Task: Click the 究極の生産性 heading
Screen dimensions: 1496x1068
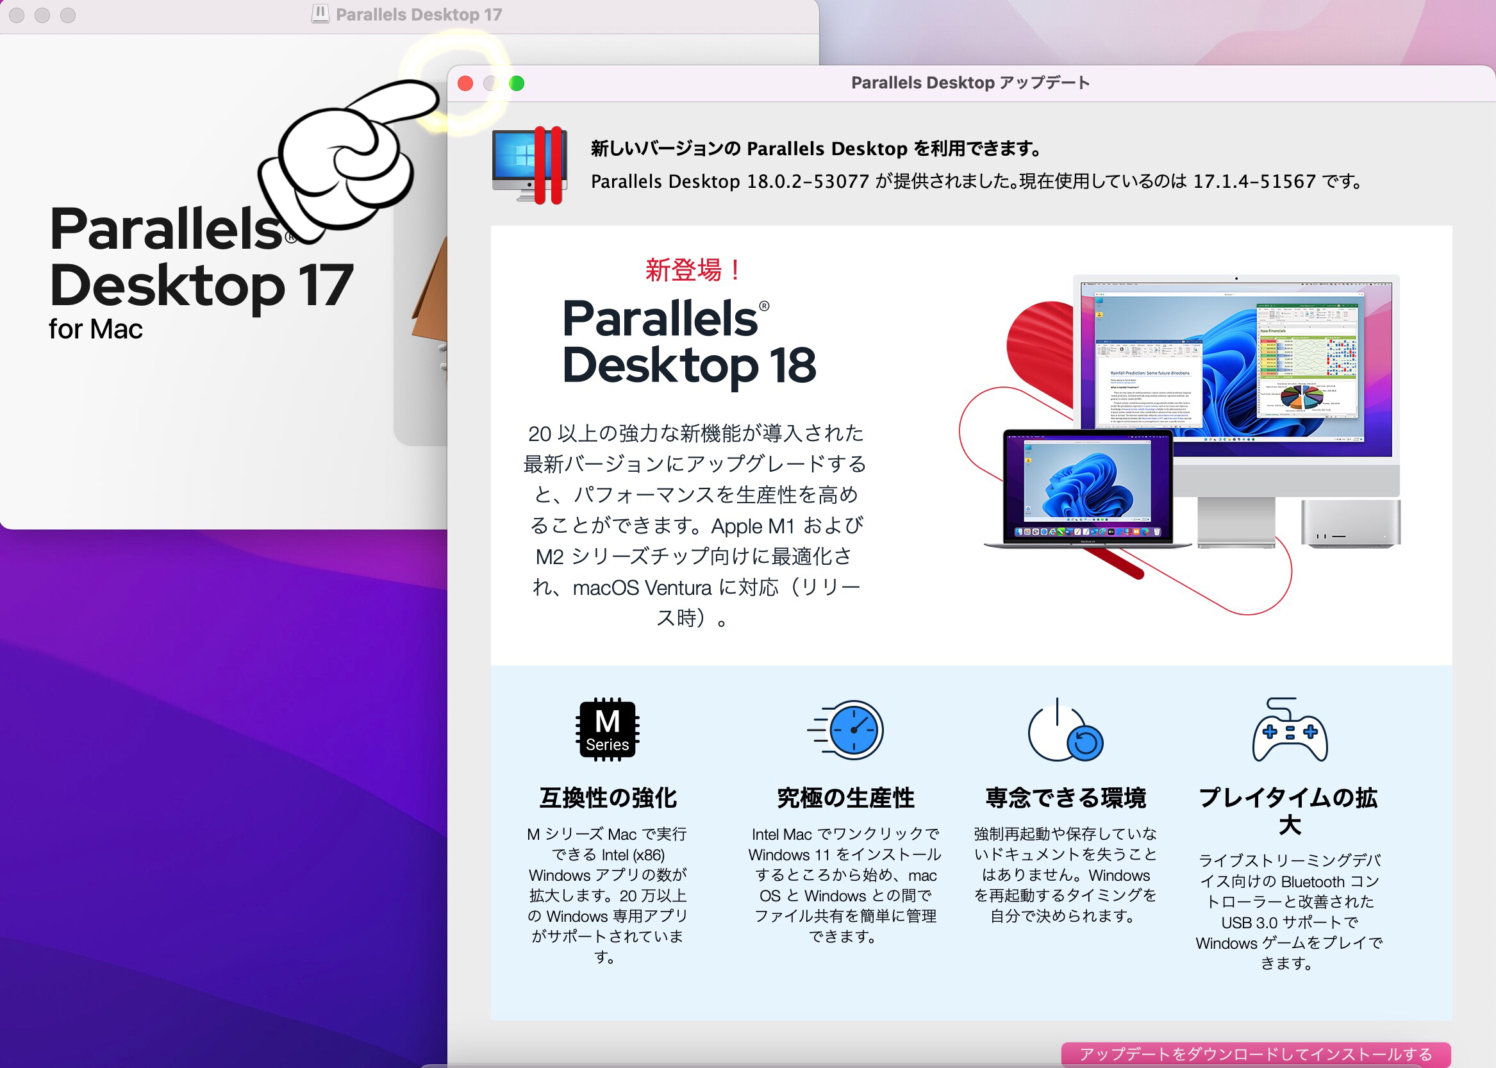Action: click(x=845, y=797)
